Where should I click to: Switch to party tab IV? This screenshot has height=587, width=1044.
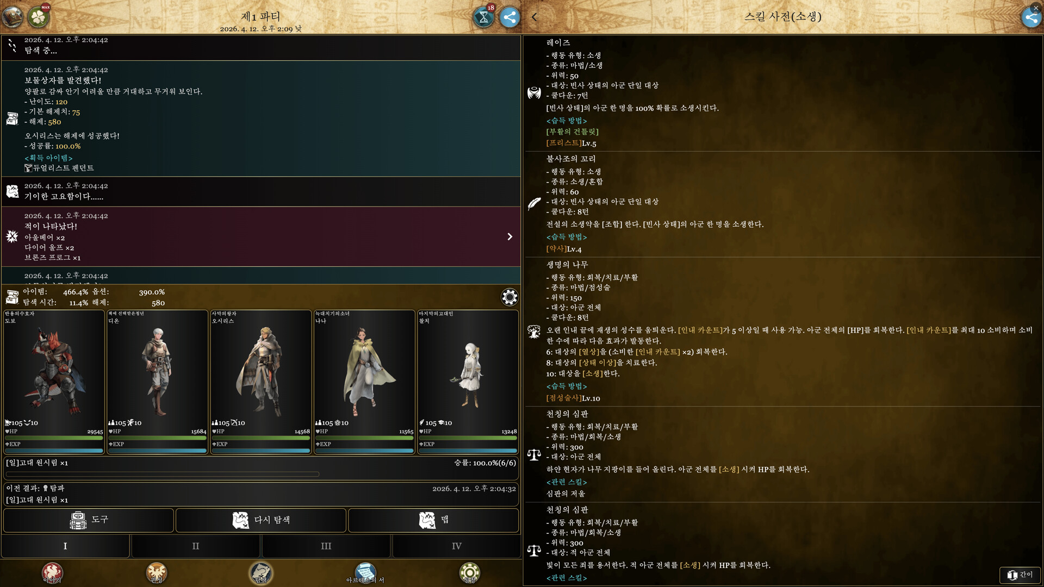[x=457, y=546]
